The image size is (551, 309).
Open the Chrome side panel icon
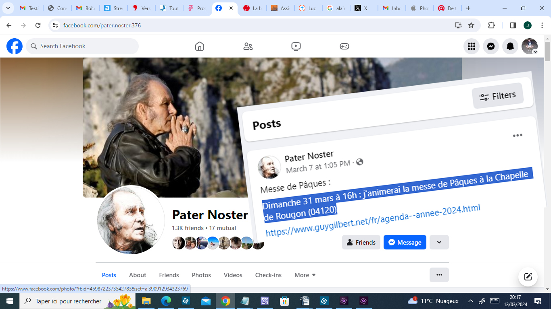click(x=513, y=25)
